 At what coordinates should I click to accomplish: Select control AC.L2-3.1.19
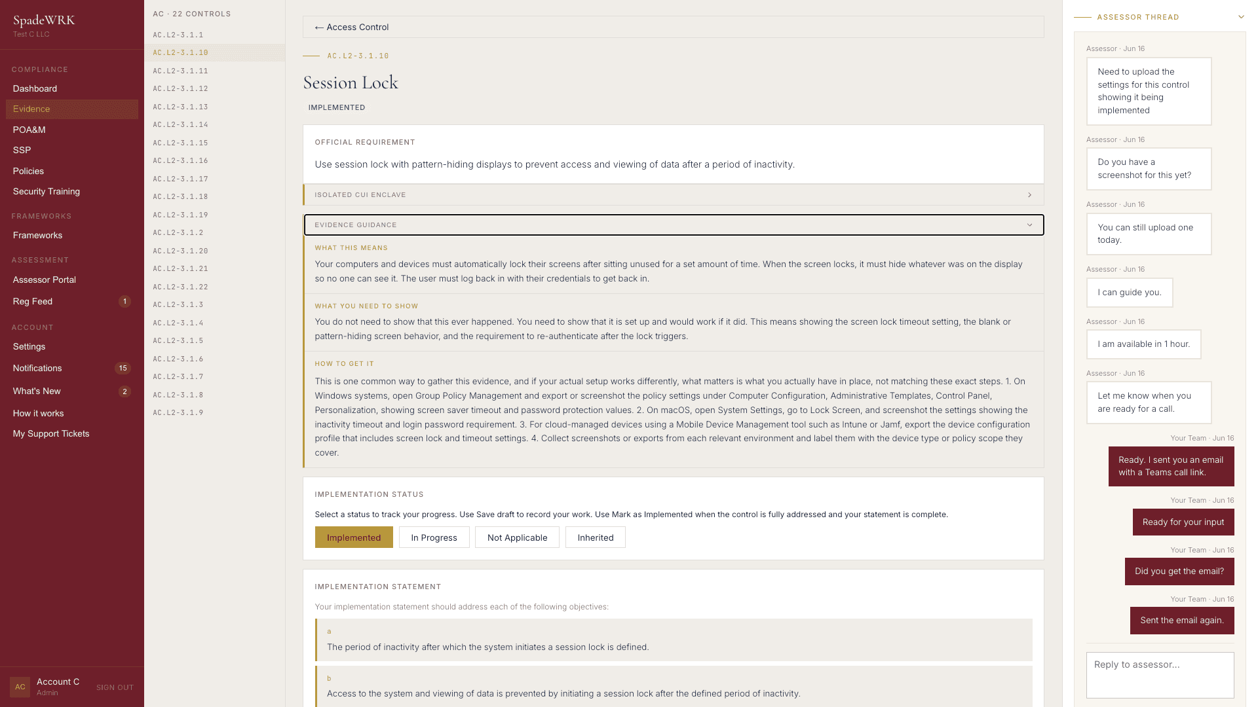[x=215, y=215]
